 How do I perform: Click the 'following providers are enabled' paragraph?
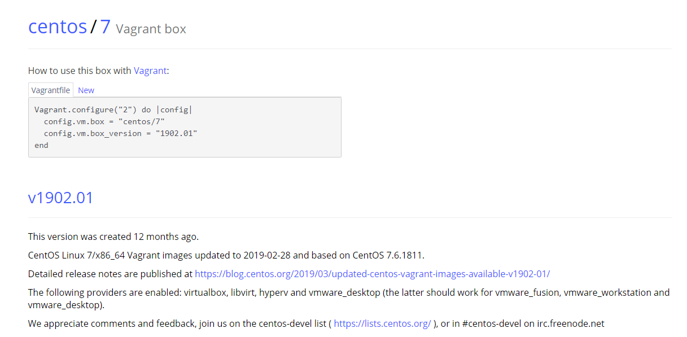(x=349, y=299)
